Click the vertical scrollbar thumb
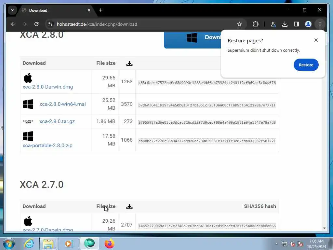Screen dimensions: 333x250 click(326, 53)
